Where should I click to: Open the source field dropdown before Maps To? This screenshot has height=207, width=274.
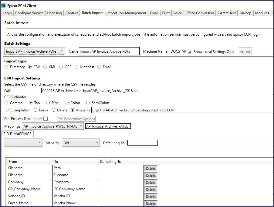coord(23,143)
